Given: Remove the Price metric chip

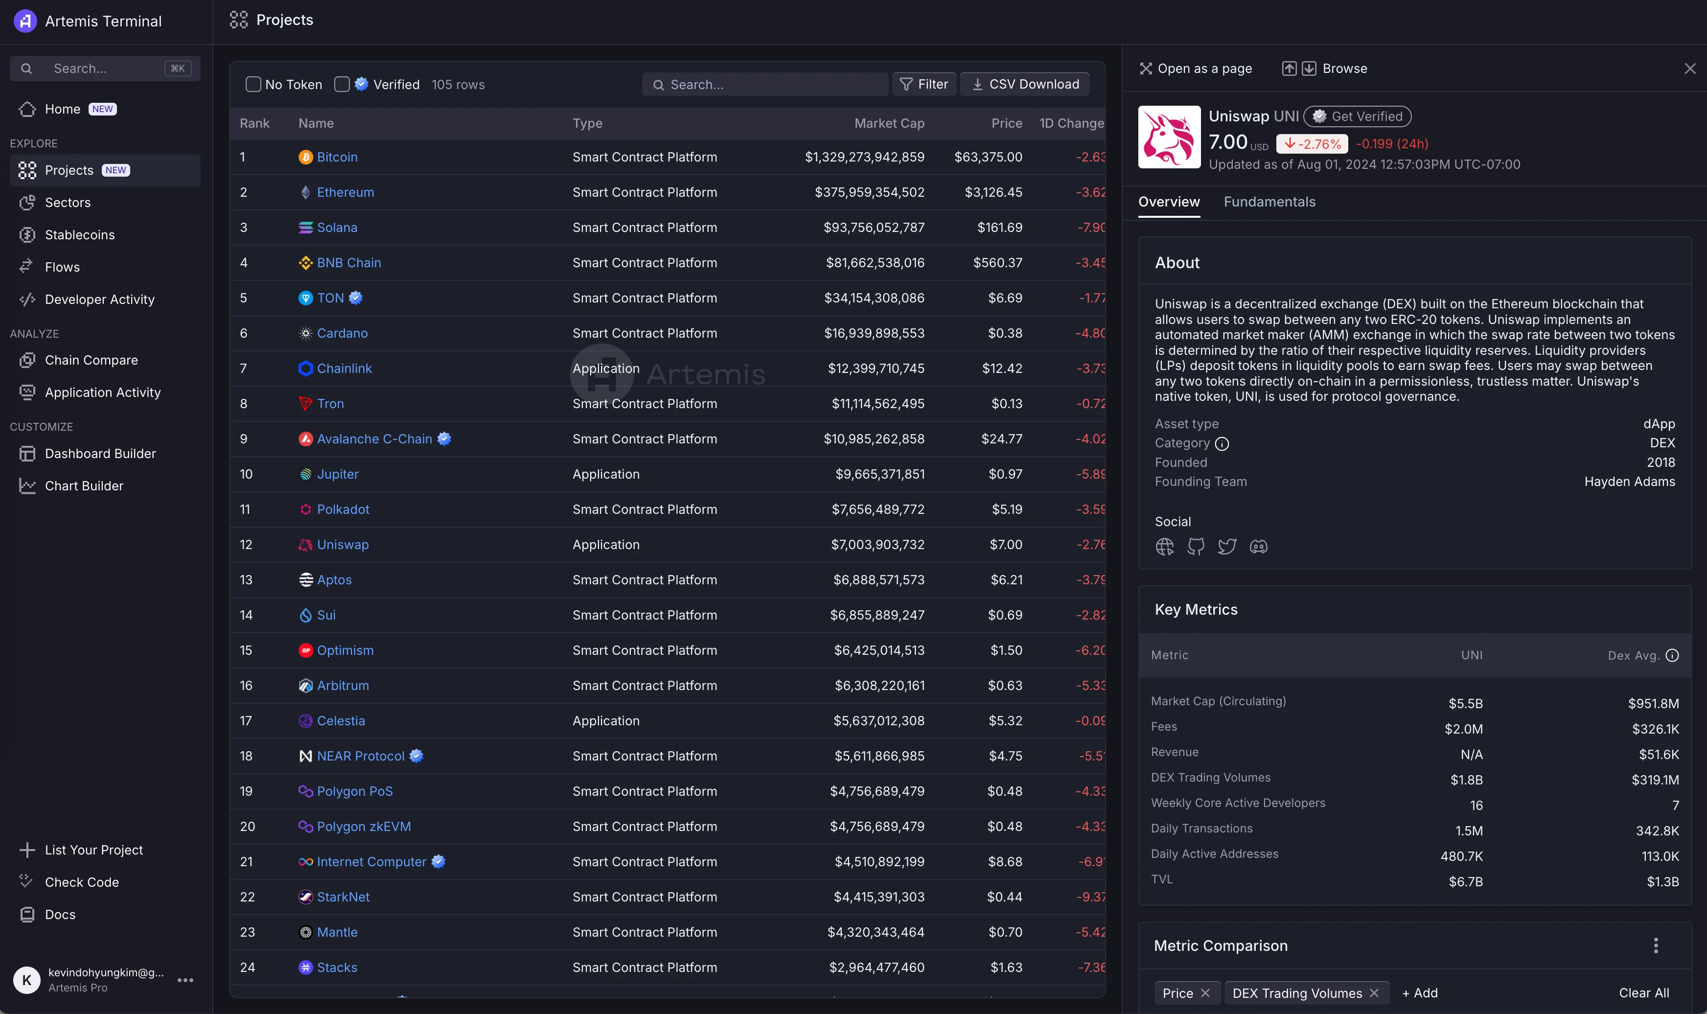Looking at the screenshot, I should tap(1206, 993).
